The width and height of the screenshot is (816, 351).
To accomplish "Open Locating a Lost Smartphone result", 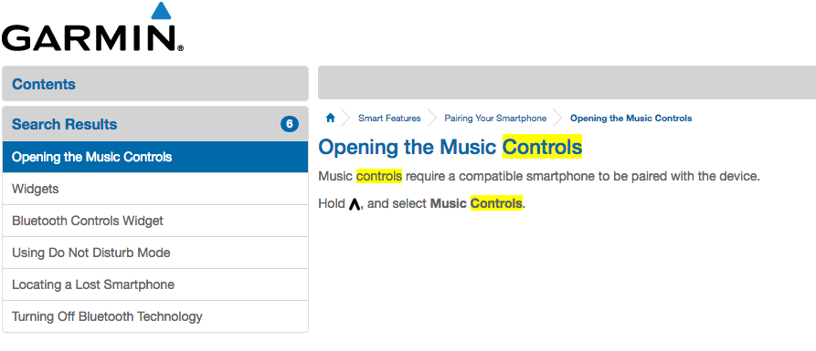I will point(155,284).
